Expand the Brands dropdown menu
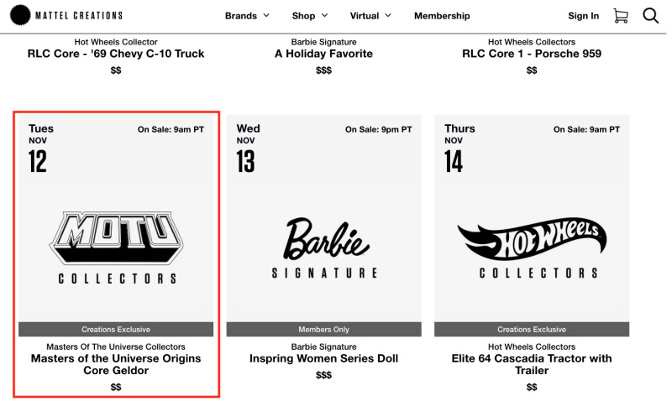The height and width of the screenshot is (401, 672). click(x=247, y=16)
